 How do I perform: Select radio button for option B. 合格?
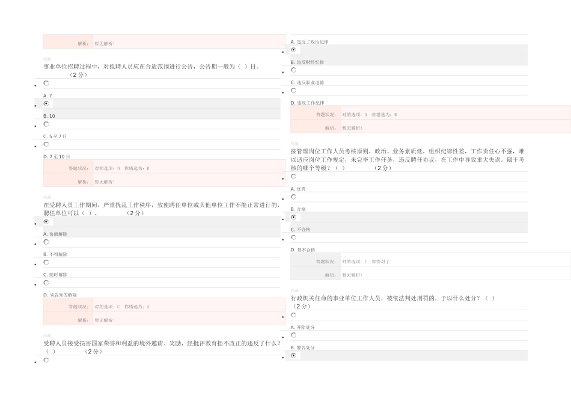point(293,197)
